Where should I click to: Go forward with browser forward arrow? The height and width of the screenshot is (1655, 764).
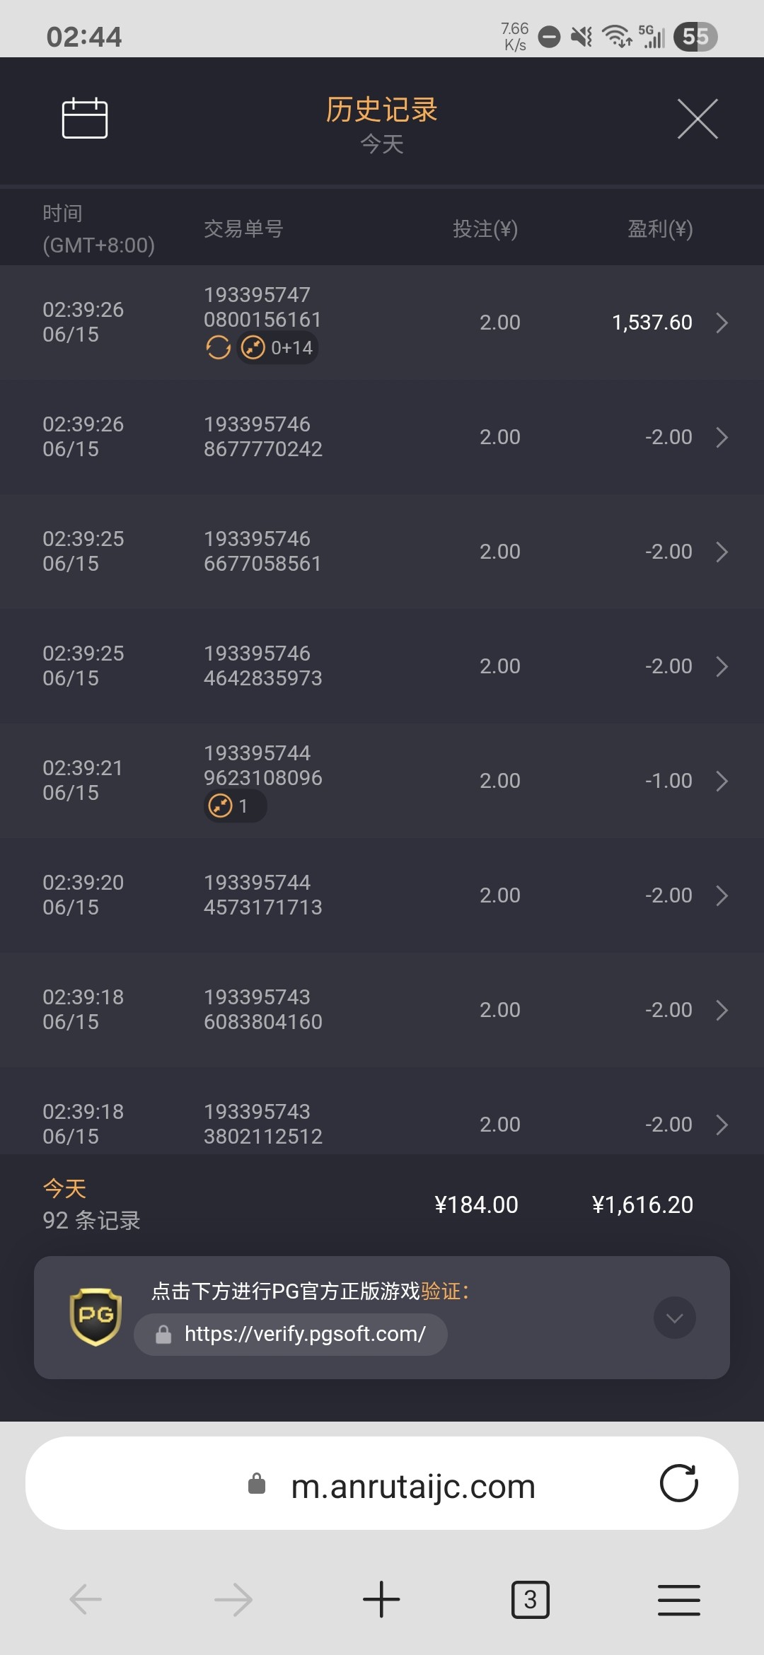[x=233, y=1600]
